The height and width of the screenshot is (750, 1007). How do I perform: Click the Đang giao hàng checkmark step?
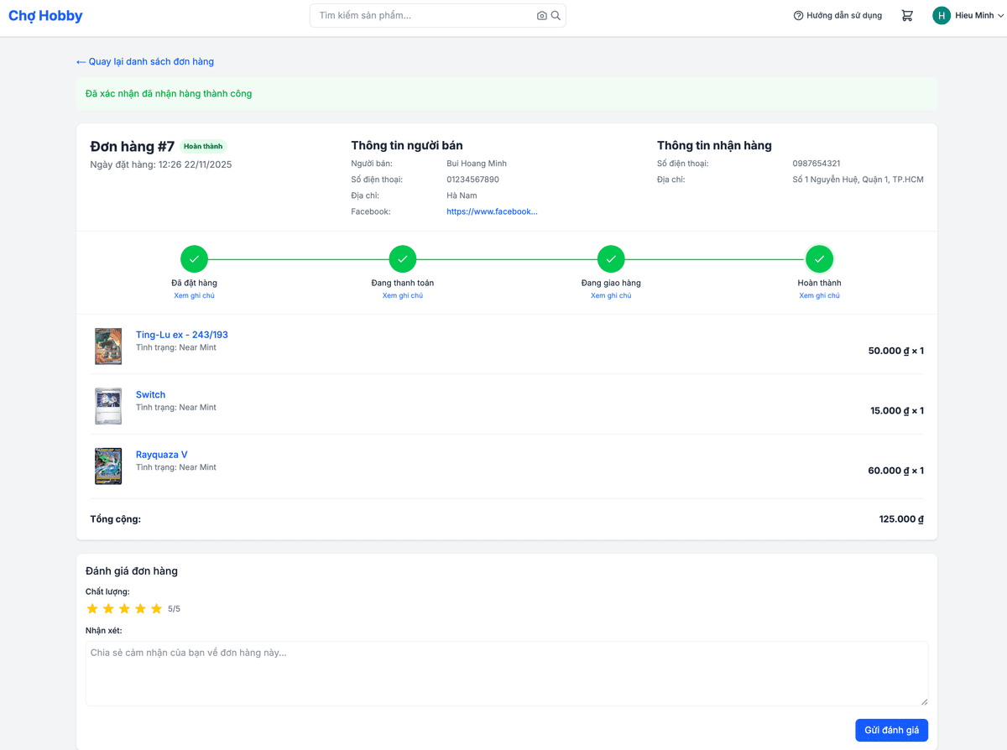click(611, 260)
